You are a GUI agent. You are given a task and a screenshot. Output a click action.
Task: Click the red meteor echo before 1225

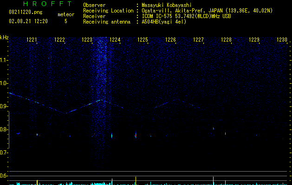click(136, 135)
